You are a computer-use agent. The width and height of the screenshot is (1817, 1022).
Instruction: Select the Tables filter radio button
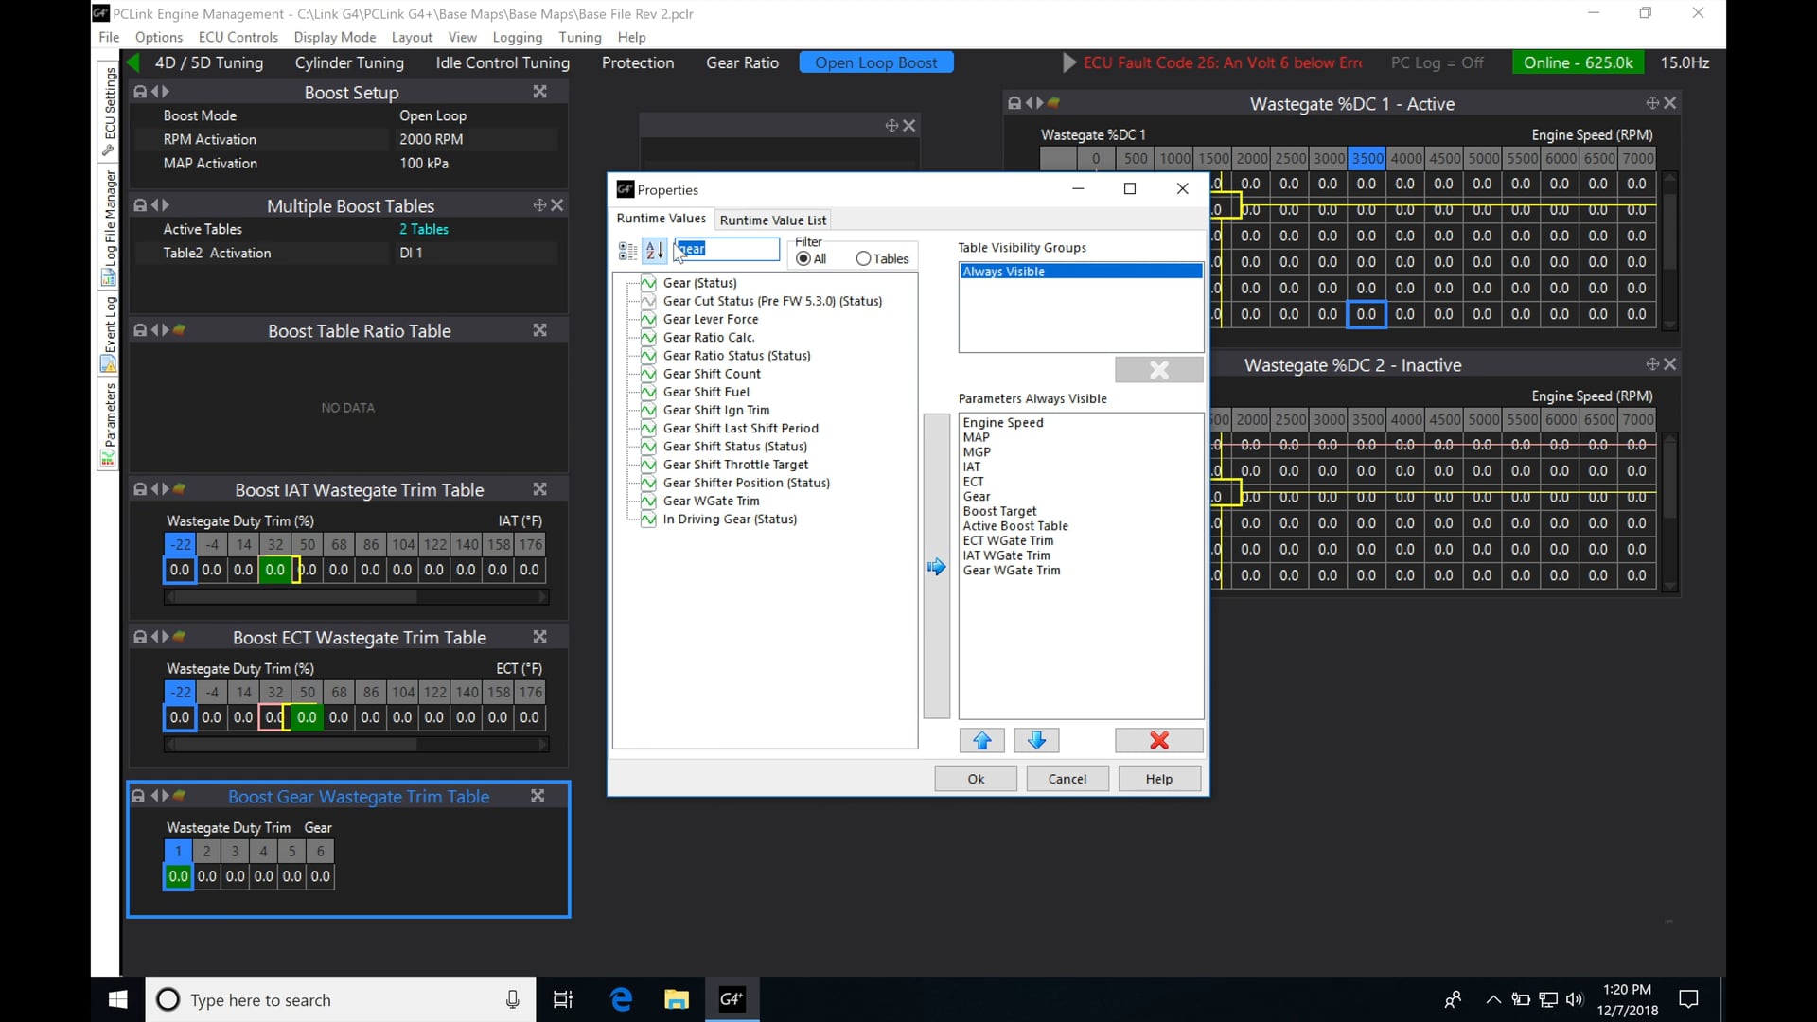point(863,258)
